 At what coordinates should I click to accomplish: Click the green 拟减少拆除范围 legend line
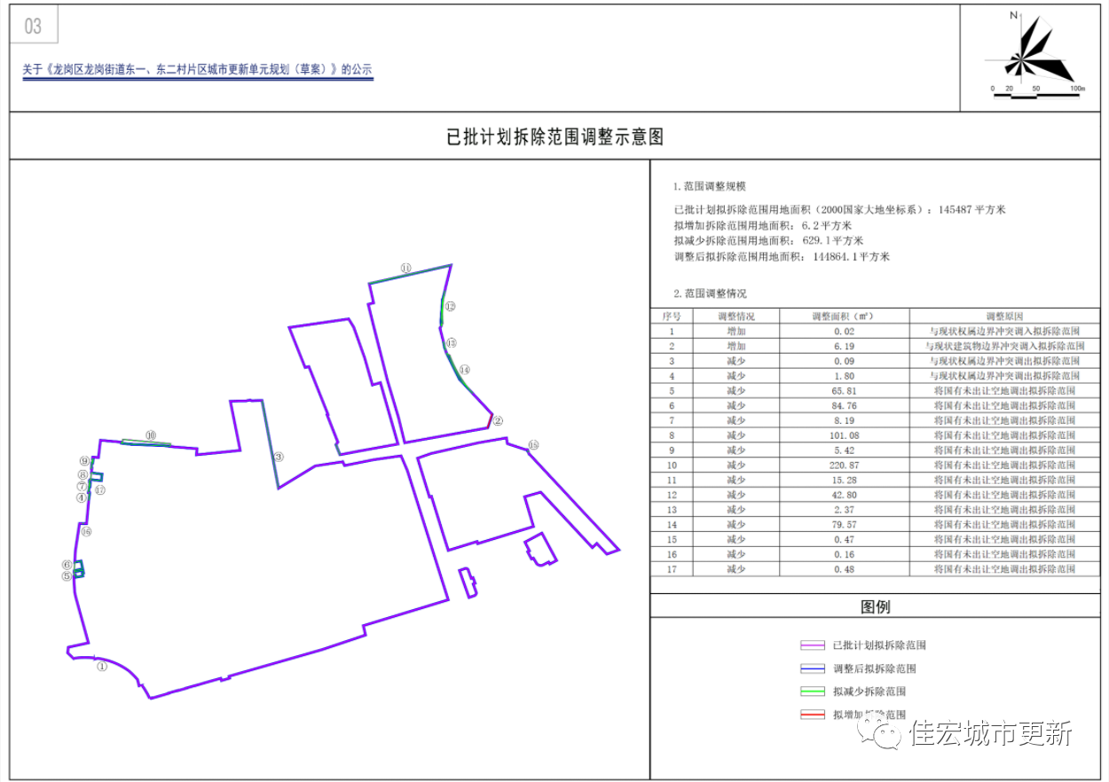pos(812,692)
